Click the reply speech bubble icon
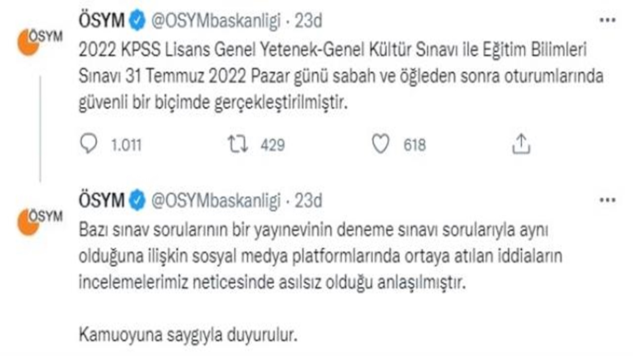This screenshot has height=356, width=633. 88,144
